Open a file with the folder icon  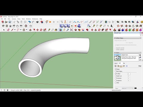(6, 22)
